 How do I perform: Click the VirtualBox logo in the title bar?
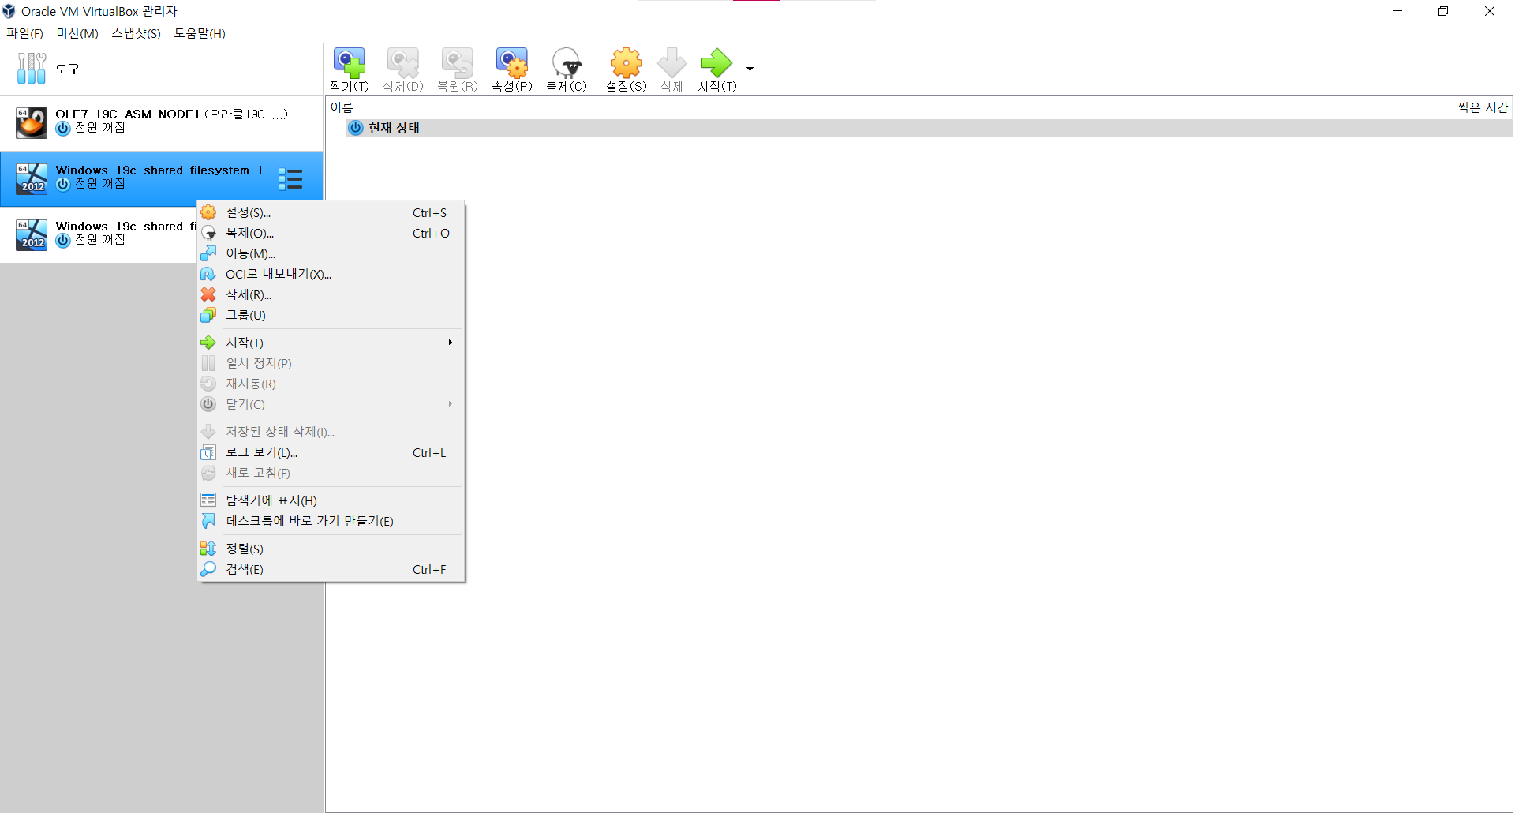click(9, 11)
